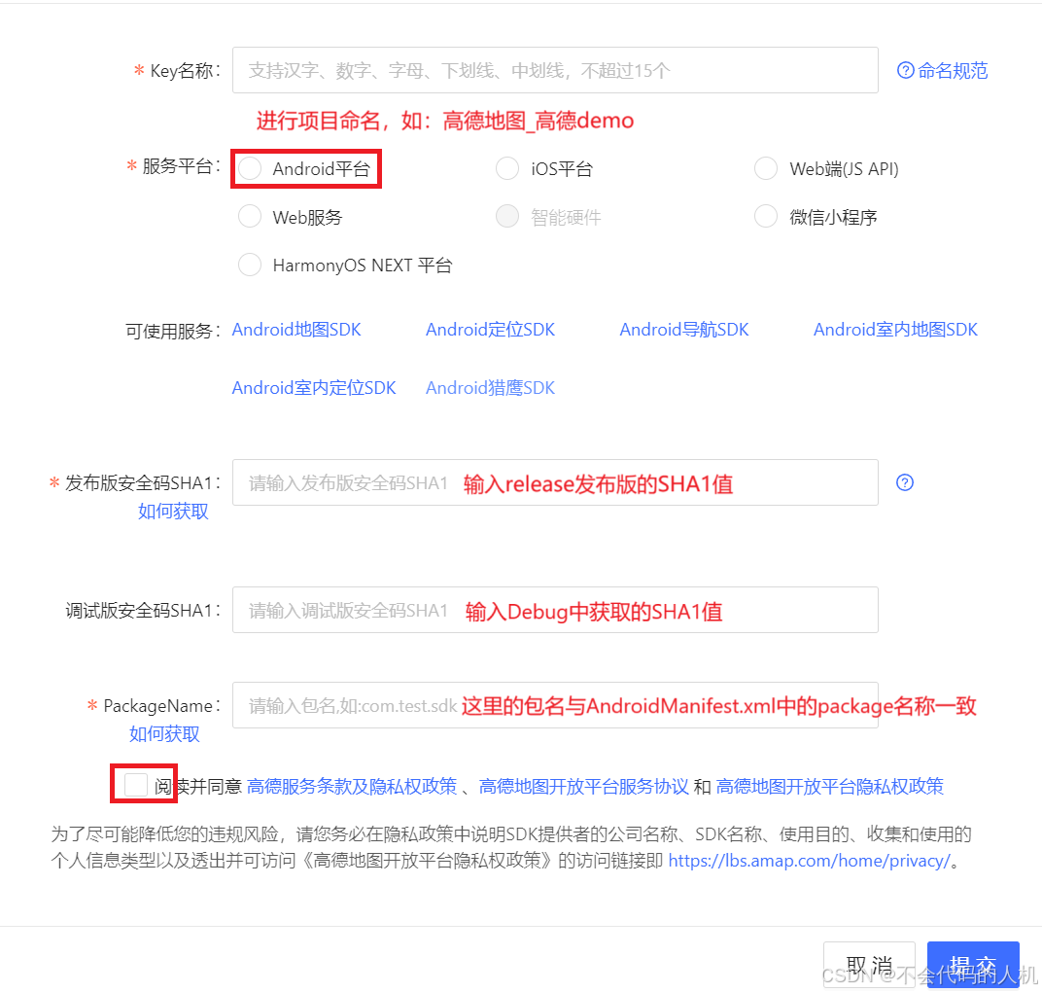1042x992 pixels.
Task: Select the Web服务 radio button
Action: coord(250,216)
